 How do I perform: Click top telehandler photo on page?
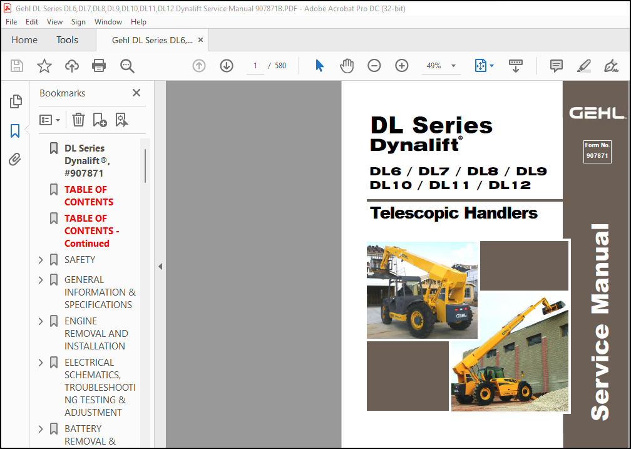point(422,290)
